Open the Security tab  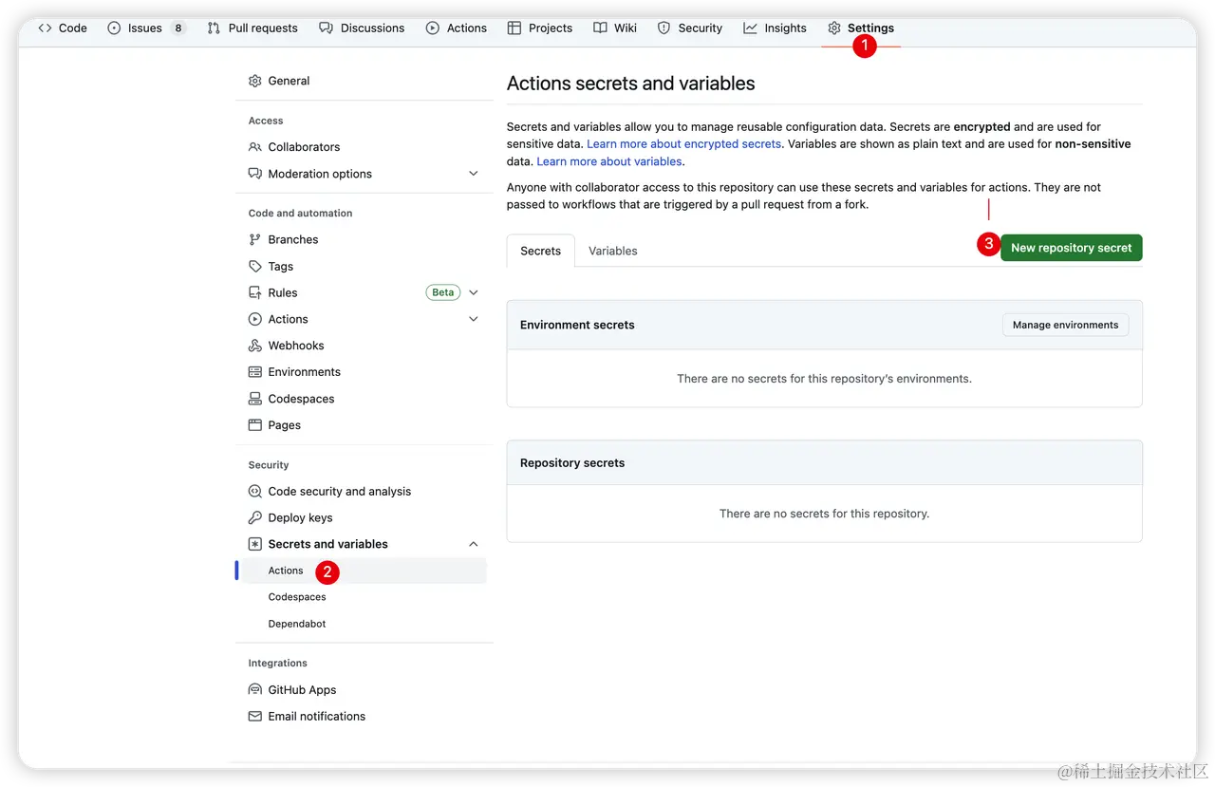coord(690,28)
